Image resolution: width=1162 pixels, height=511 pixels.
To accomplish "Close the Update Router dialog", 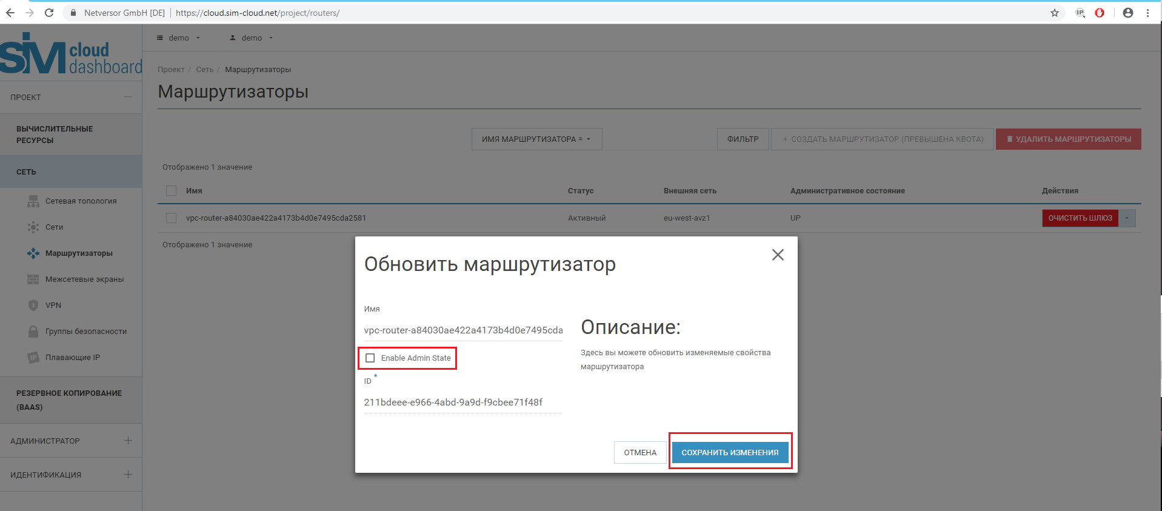I will [x=778, y=255].
